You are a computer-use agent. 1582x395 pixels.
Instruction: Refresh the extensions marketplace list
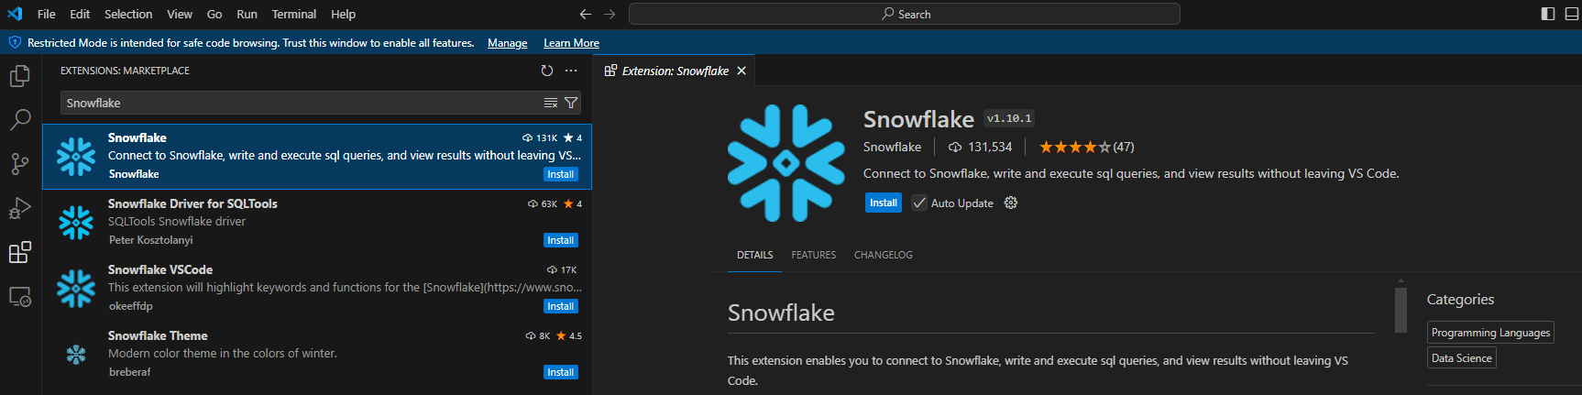coord(547,71)
